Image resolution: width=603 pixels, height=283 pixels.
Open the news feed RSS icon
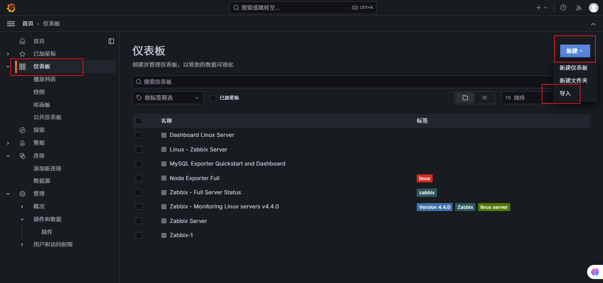[579, 8]
